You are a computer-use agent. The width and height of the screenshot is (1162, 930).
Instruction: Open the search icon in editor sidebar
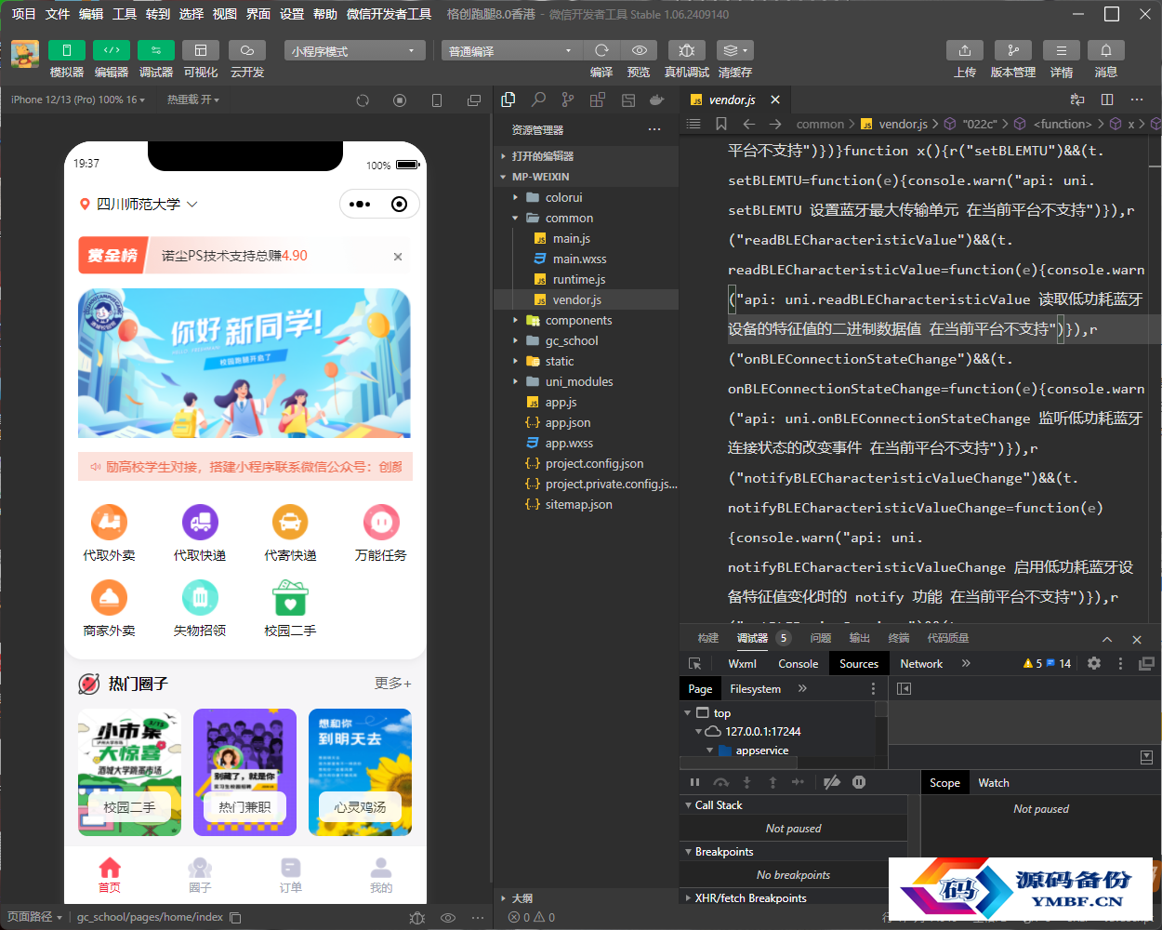[x=538, y=100]
